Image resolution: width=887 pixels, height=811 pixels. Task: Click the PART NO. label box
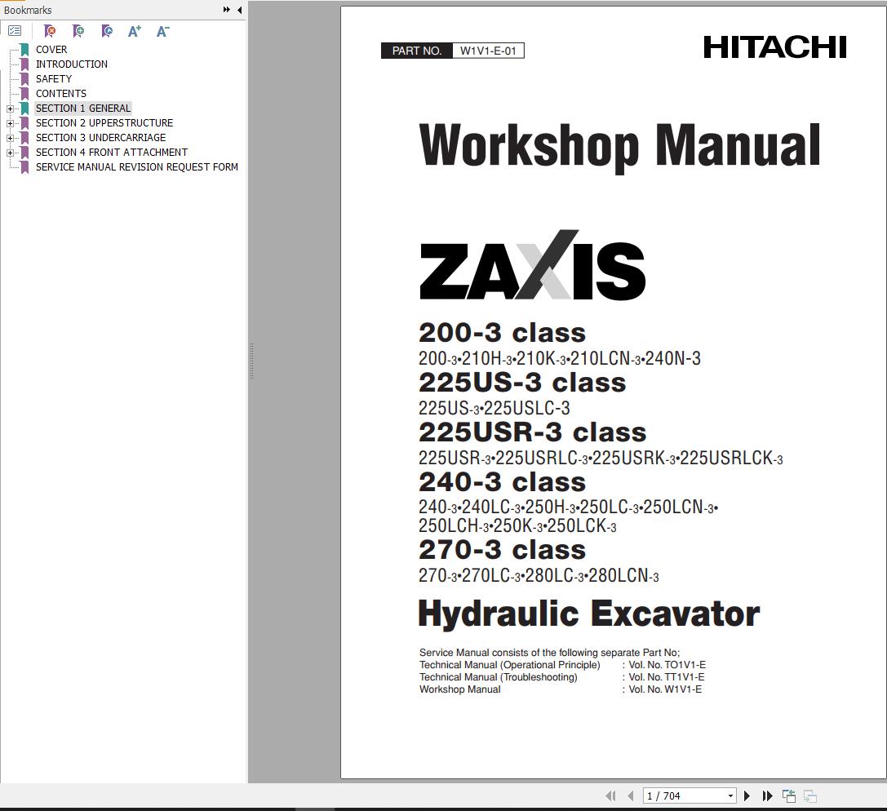[417, 51]
